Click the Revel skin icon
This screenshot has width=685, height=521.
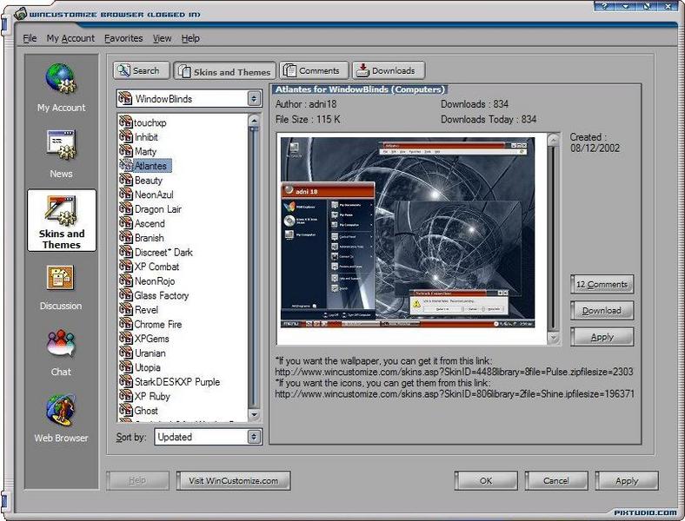tap(126, 309)
